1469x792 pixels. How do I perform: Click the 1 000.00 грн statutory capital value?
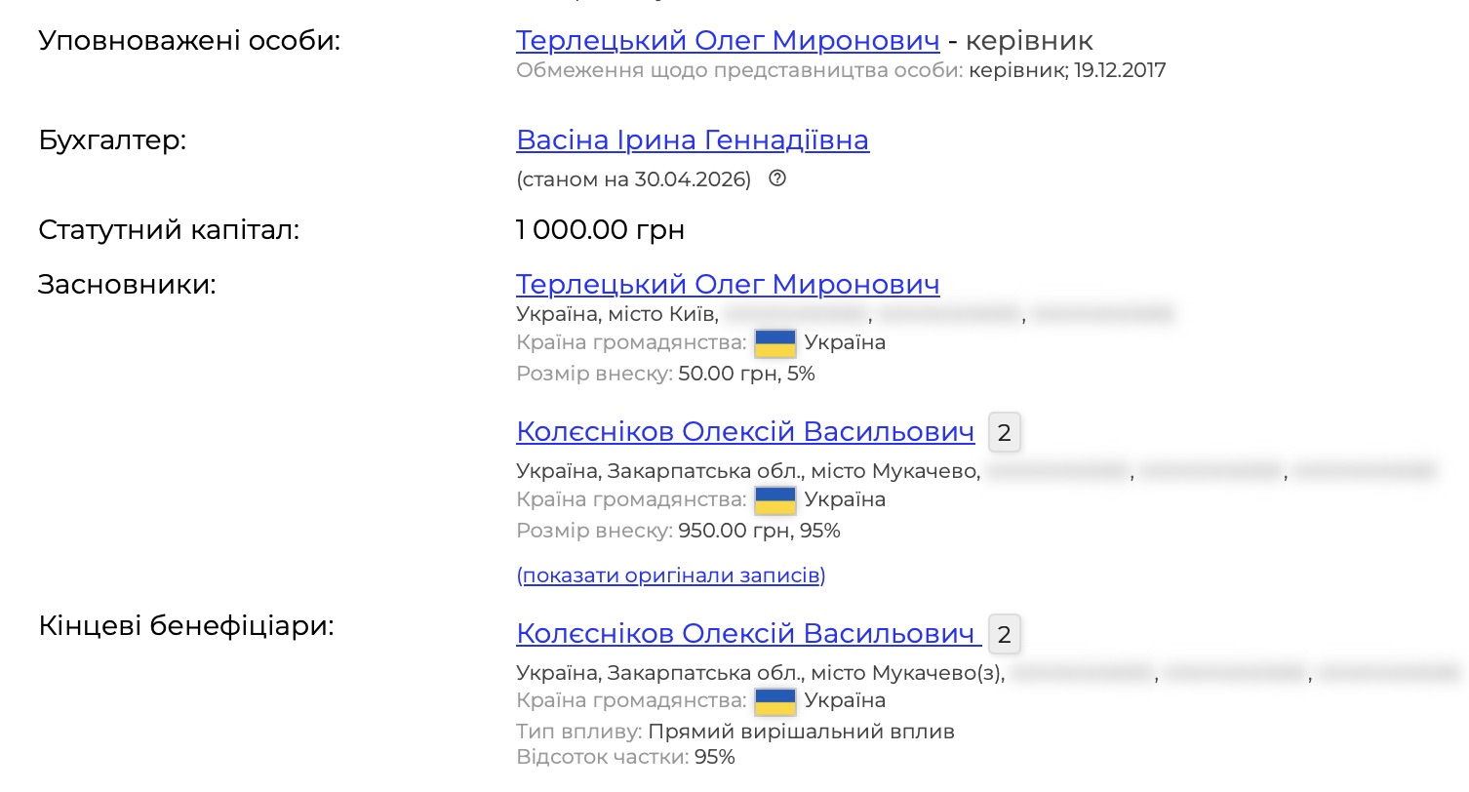click(600, 230)
